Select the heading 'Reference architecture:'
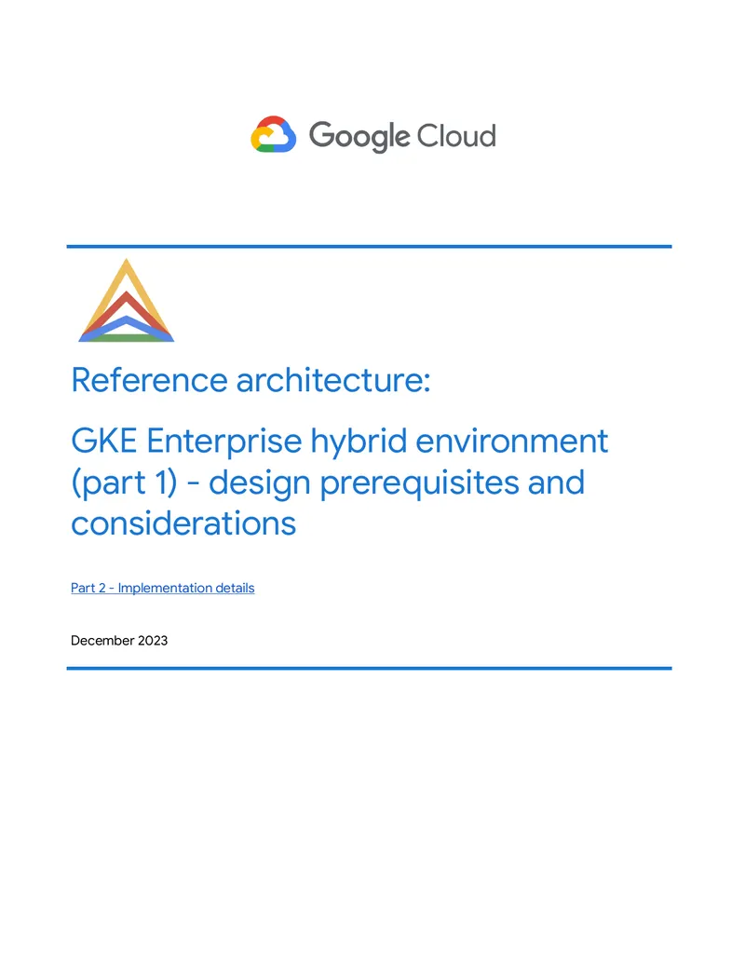Viewport: 745px width, 964px height. coord(251,380)
